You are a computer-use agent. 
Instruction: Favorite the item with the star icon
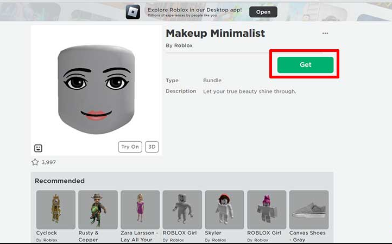pyautogui.click(x=35, y=162)
